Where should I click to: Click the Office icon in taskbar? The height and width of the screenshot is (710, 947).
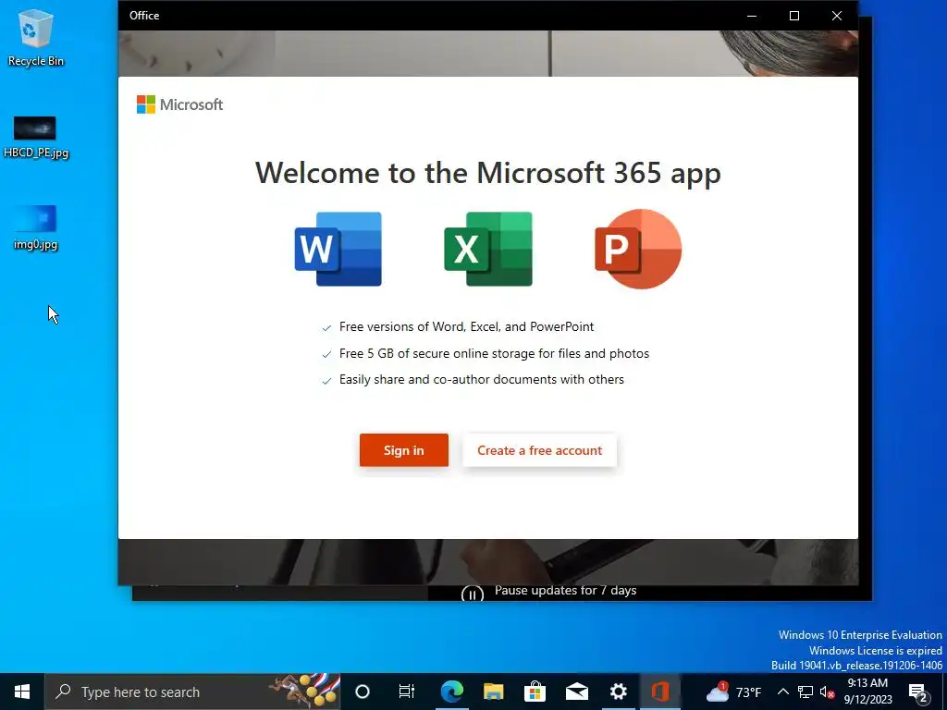[660, 692]
